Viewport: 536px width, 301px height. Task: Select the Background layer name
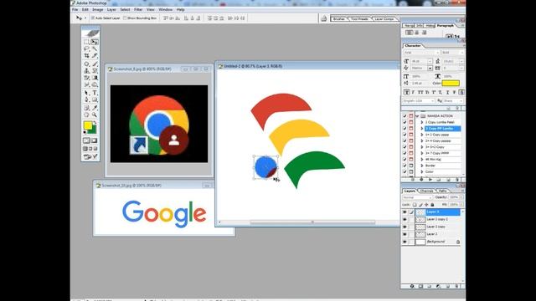(x=435, y=242)
